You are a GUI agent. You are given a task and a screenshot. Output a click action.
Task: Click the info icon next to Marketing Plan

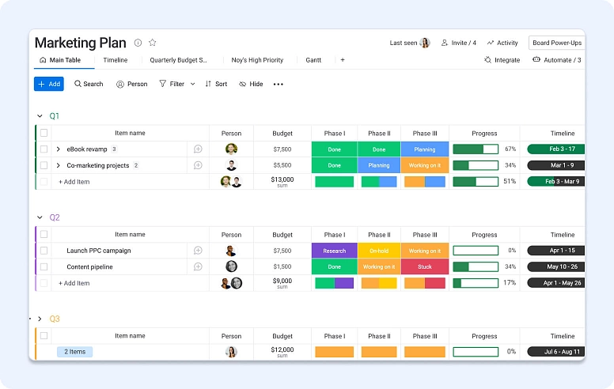pos(138,43)
